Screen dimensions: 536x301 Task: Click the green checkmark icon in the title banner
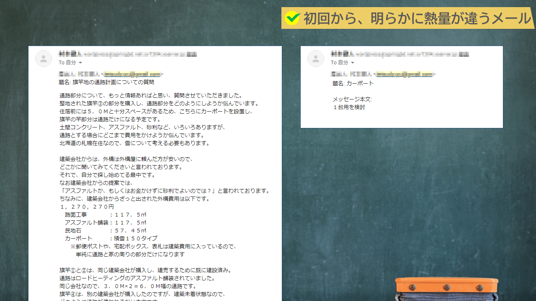click(292, 18)
